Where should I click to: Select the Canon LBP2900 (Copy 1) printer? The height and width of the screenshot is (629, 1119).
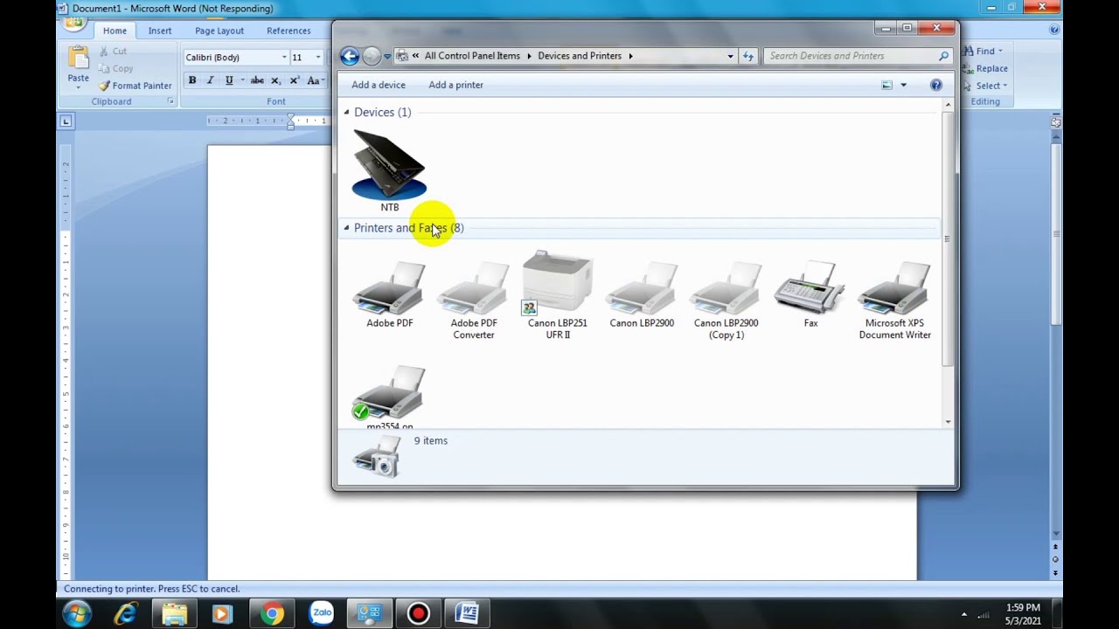pyautogui.click(x=726, y=301)
